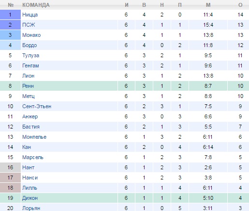
Task: Click the position 17 relegation-colored cell
Action: point(10,178)
